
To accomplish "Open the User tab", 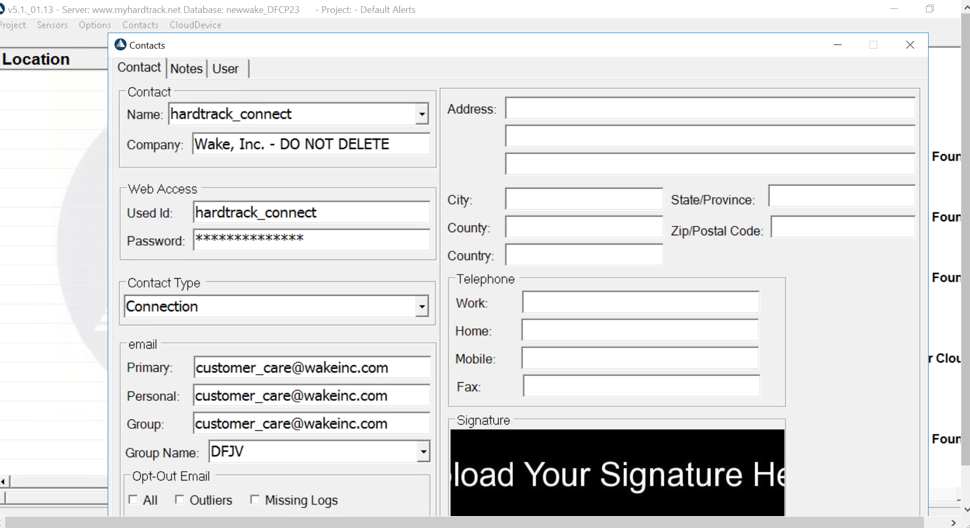I will tap(226, 68).
